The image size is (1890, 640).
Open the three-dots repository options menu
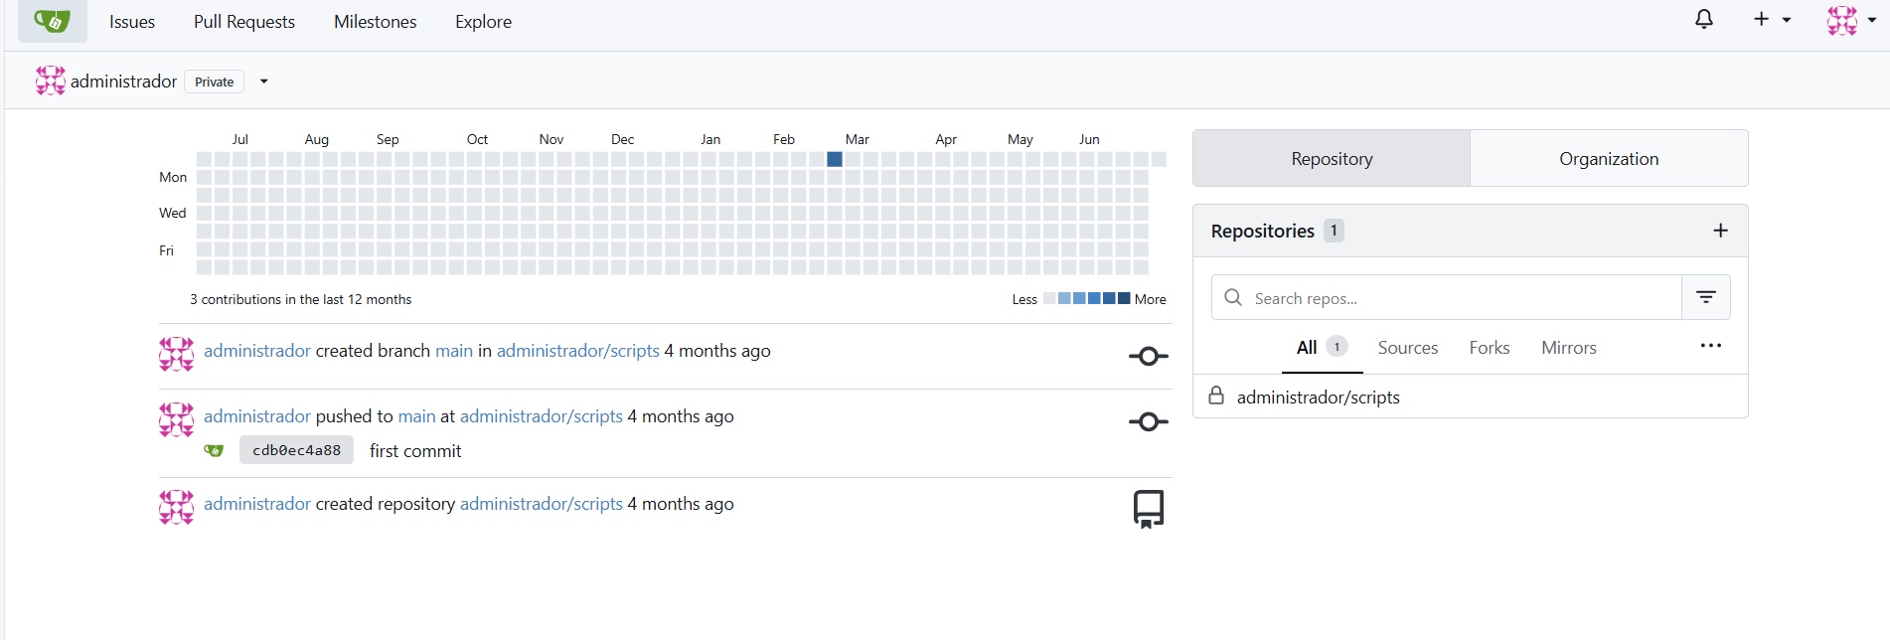1710,346
